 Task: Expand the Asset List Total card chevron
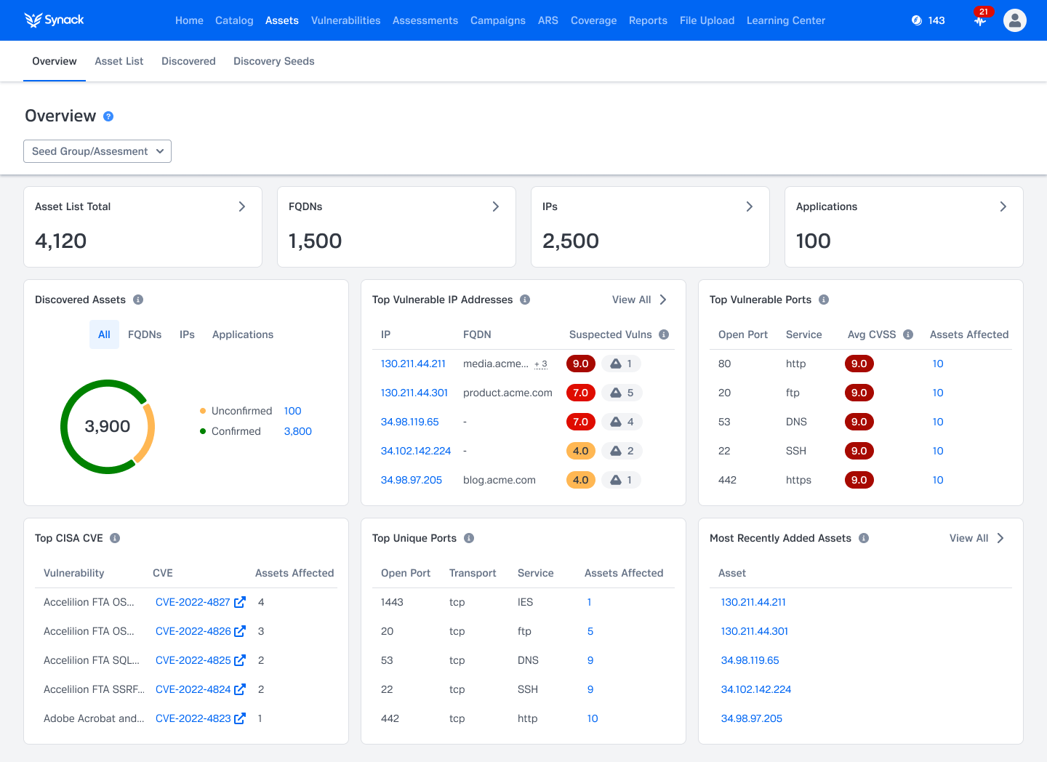tap(242, 206)
